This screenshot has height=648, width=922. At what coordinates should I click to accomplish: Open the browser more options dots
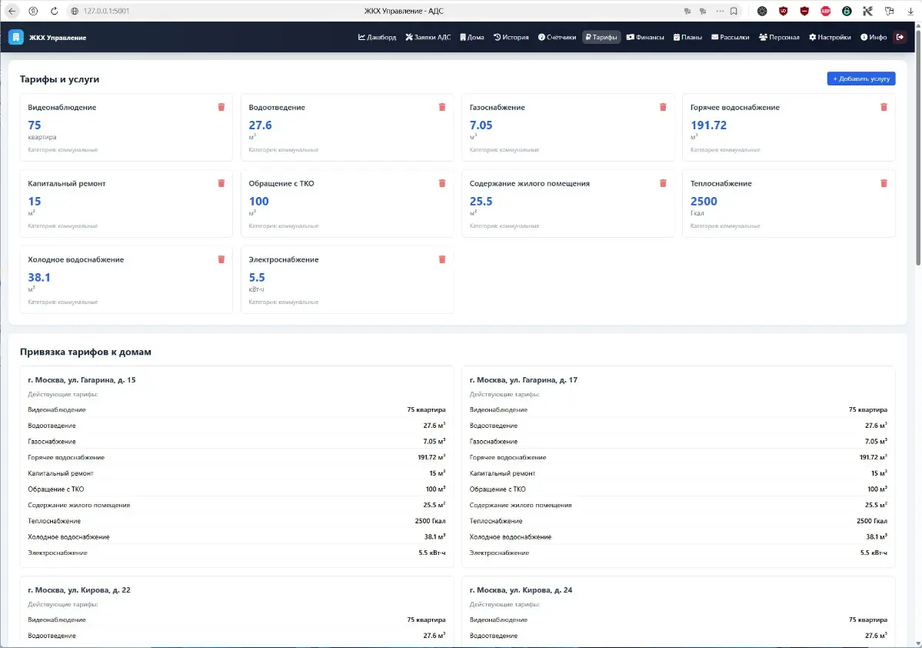click(720, 11)
